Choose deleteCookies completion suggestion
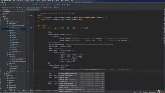 [x=81, y=91]
